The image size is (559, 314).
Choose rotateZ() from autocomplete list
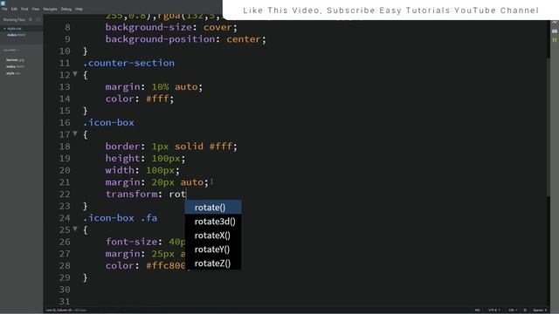click(213, 263)
